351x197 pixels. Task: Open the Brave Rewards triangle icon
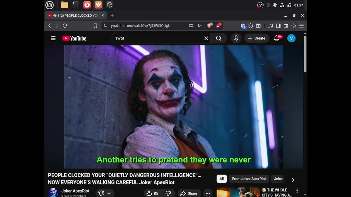[x=218, y=26]
